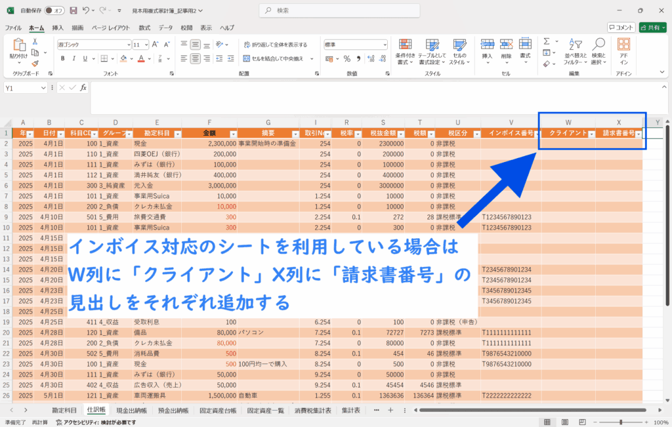Click the Comma Style icon
The width and height of the screenshot is (672, 427).
[x=358, y=58]
